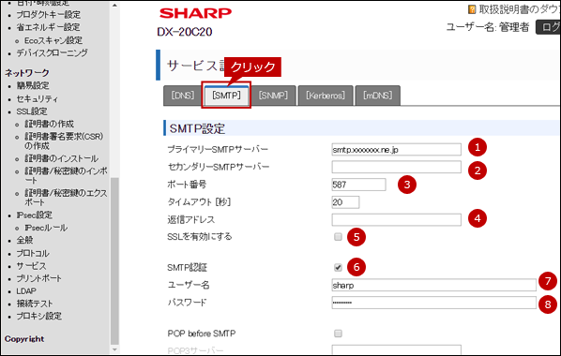Switch to the [DNS] tab

coord(183,96)
